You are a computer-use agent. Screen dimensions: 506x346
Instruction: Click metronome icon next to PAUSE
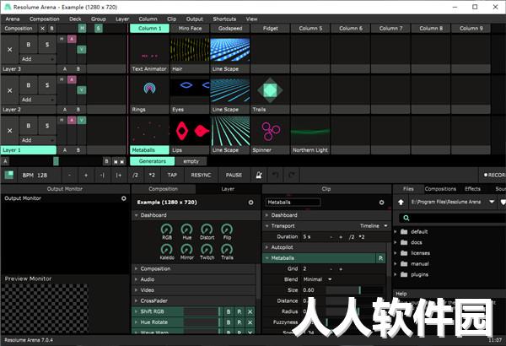259,175
